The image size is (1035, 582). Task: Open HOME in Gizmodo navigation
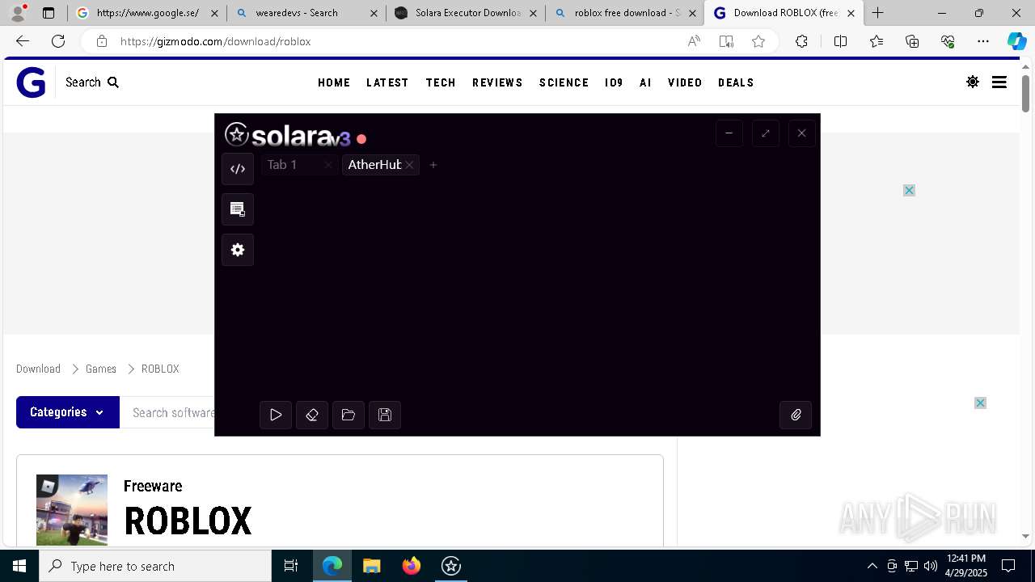pos(334,82)
